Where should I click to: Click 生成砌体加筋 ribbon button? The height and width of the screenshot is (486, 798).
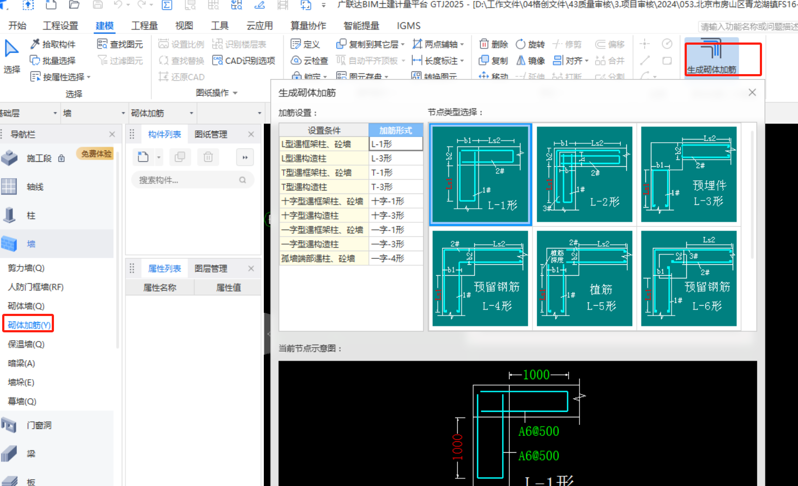point(712,57)
